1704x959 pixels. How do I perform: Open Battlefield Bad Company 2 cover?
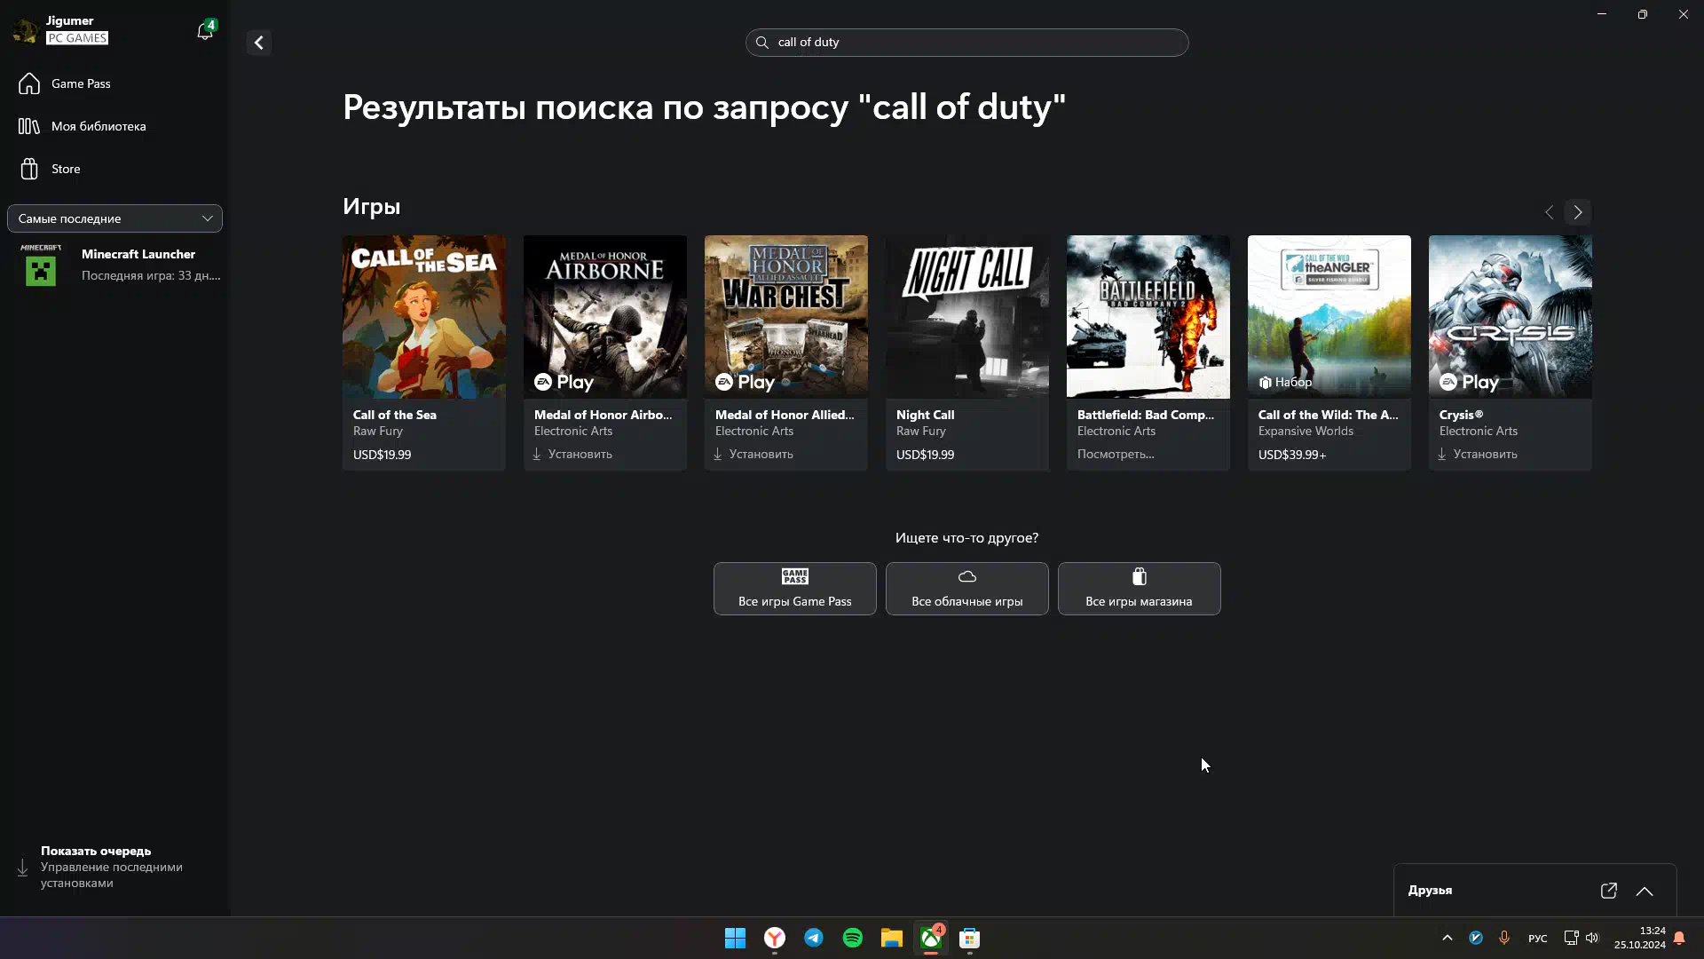click(x=1148, y=317)
